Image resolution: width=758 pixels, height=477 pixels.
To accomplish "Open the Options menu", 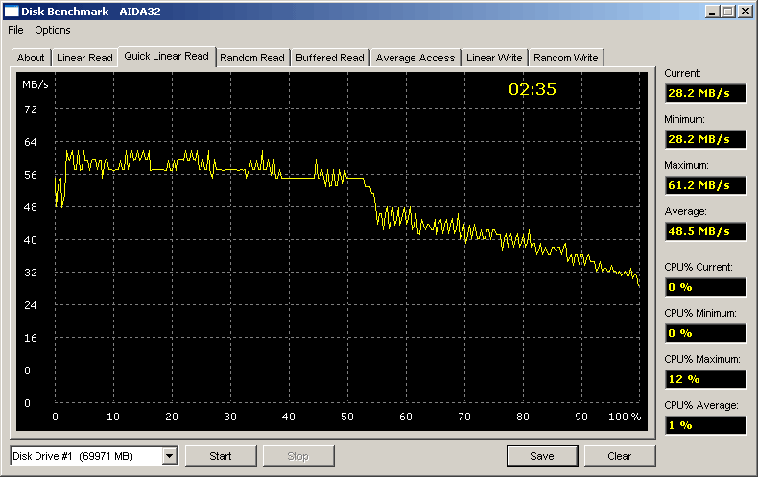I will 52,30.
